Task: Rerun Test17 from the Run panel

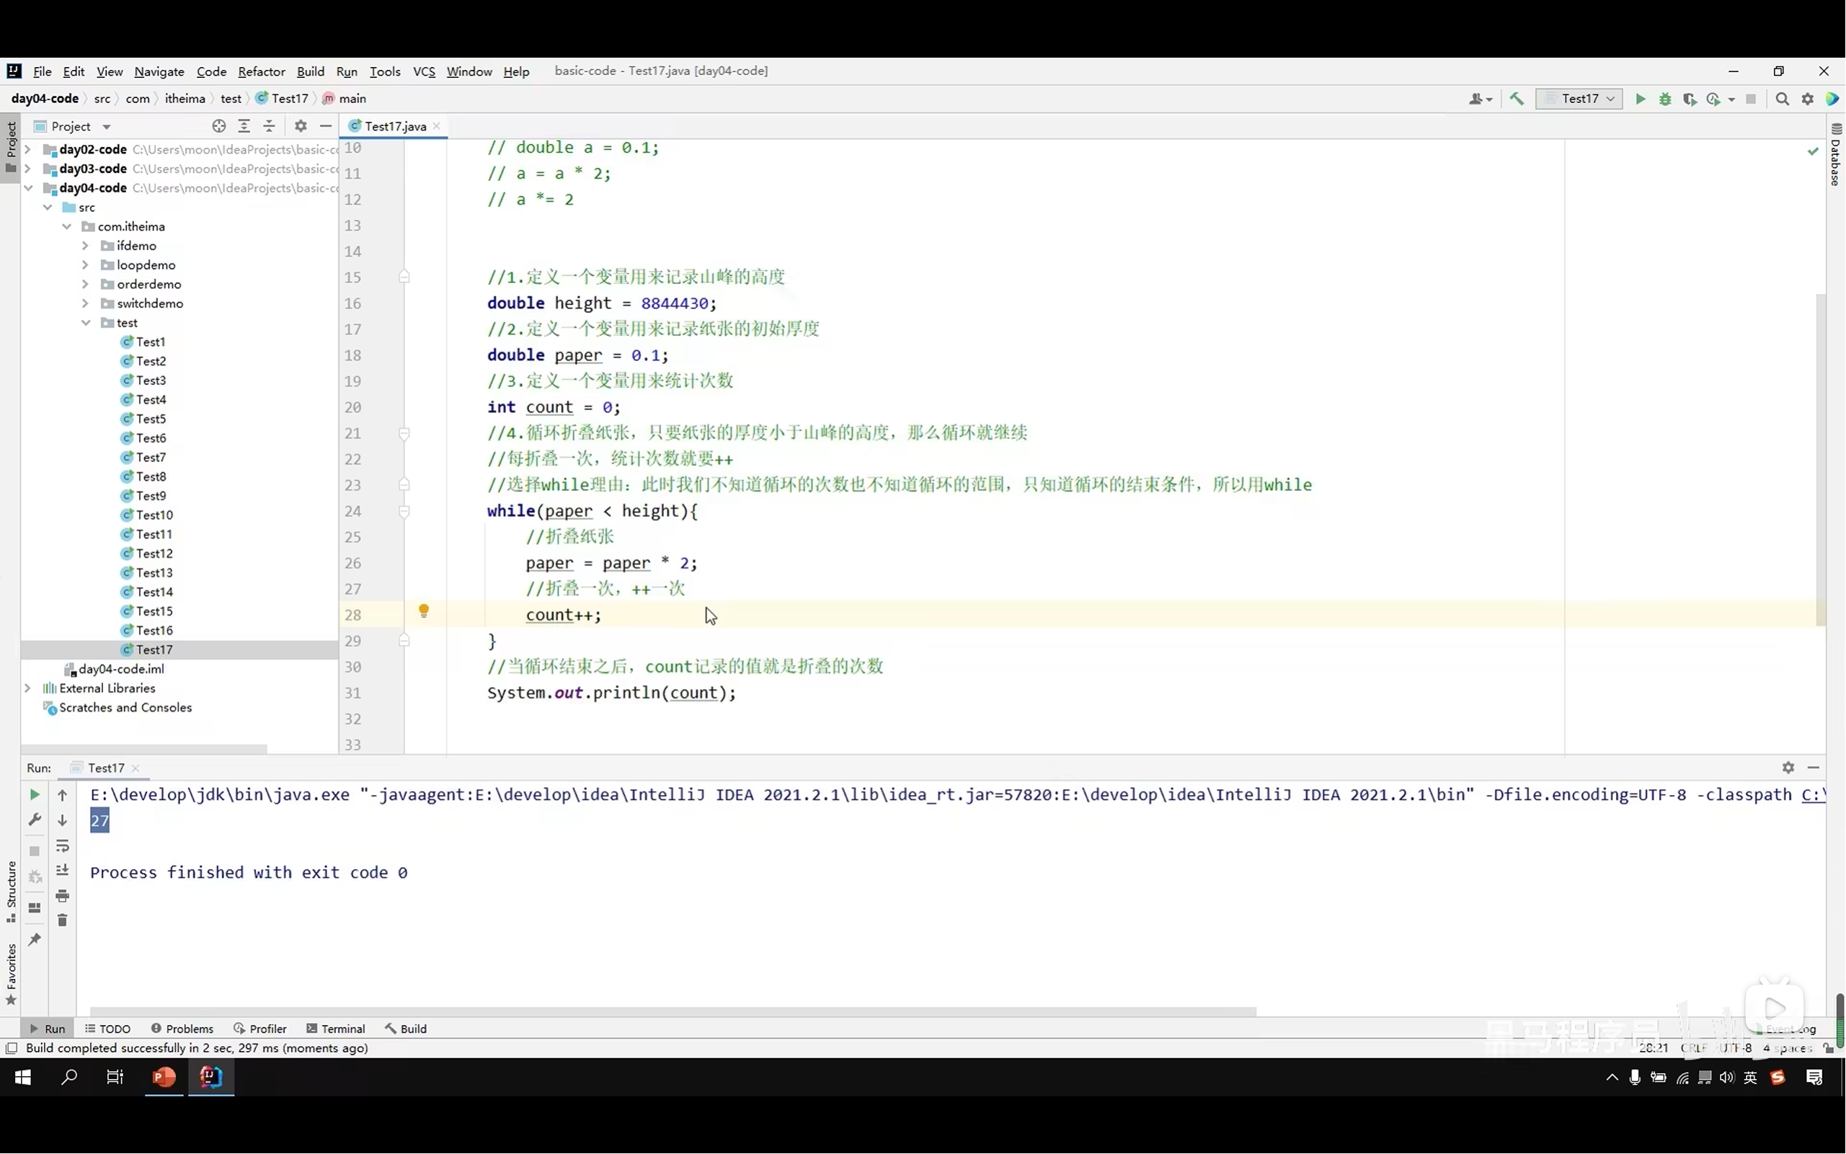Action: (35, 794)
